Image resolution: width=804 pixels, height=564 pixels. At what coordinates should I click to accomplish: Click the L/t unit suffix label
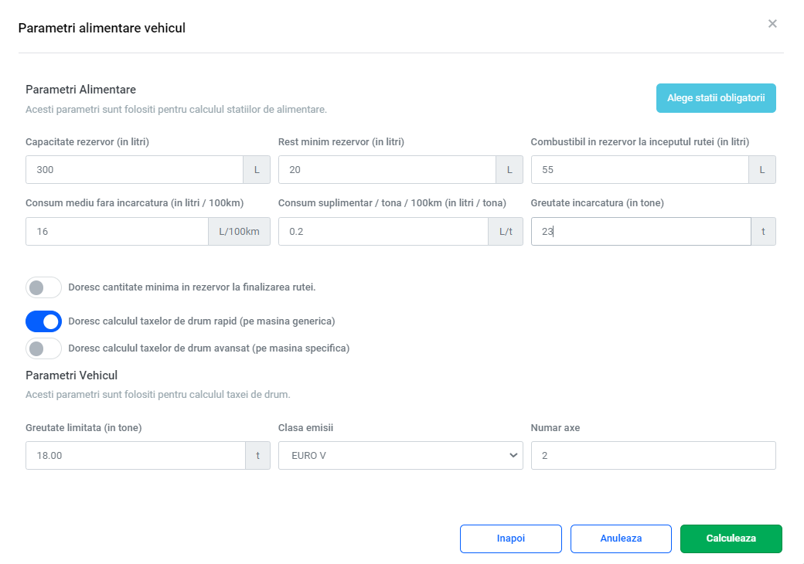tap(506, 232)
